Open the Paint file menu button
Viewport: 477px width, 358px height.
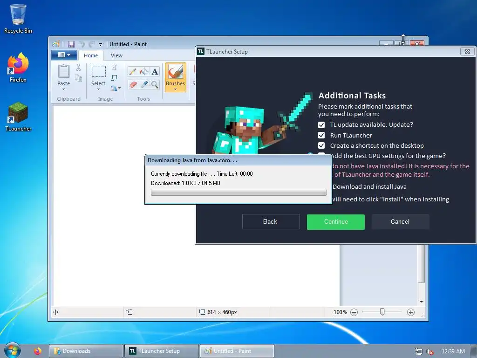coord(64,55)
